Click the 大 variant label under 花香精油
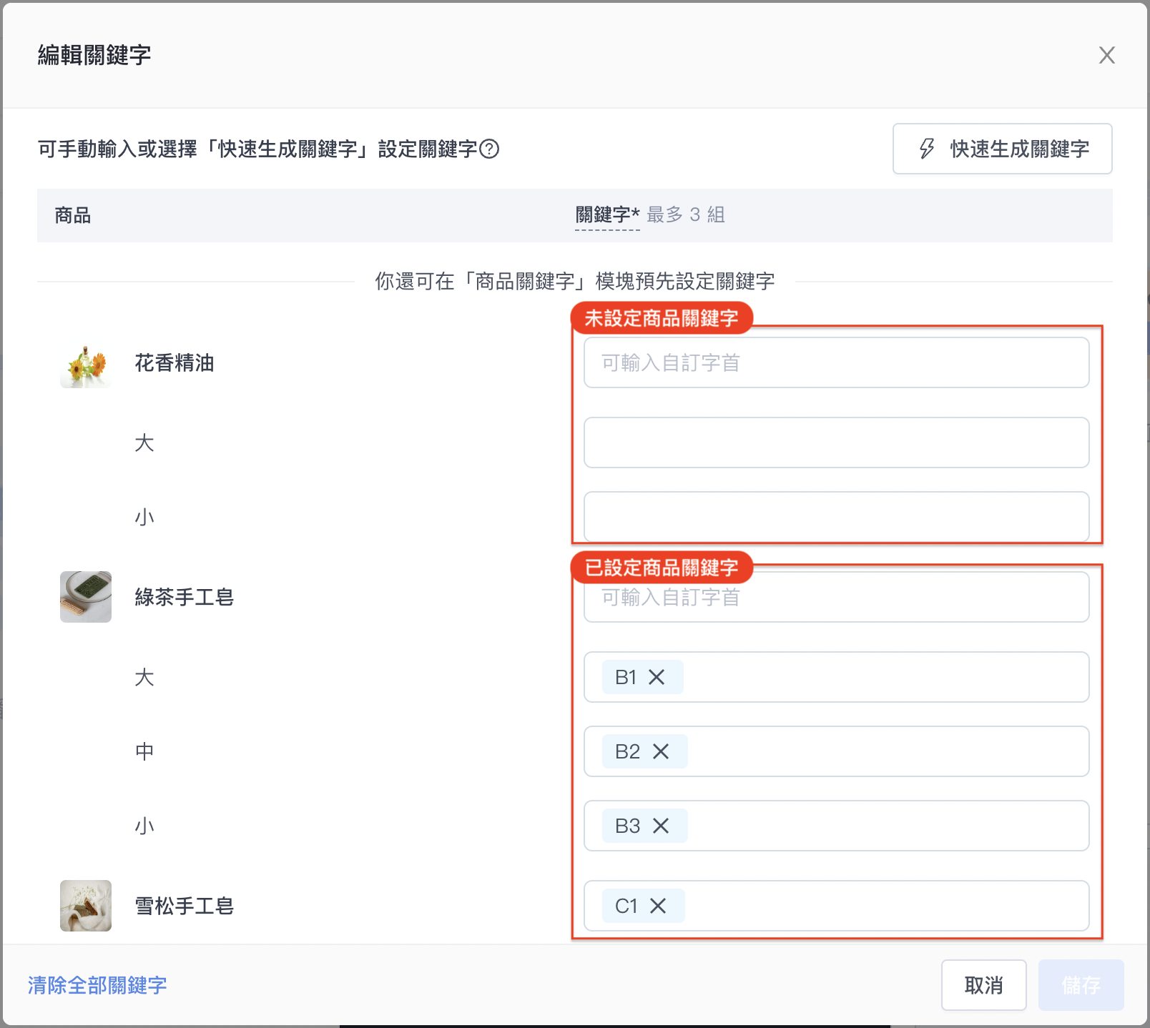The height and width of the screenshot is (1028, 1150). tap(144, 443)
